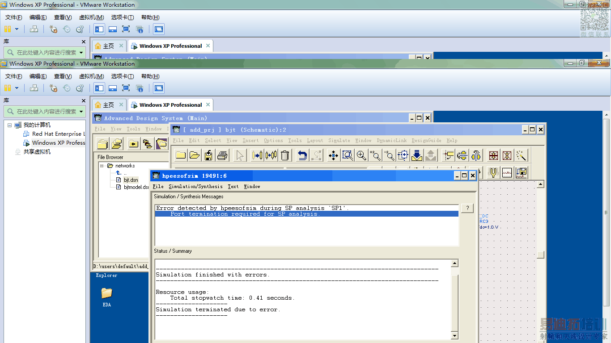
Task: Close the 主页 tab in front VMware window
Action: point(121,105)
